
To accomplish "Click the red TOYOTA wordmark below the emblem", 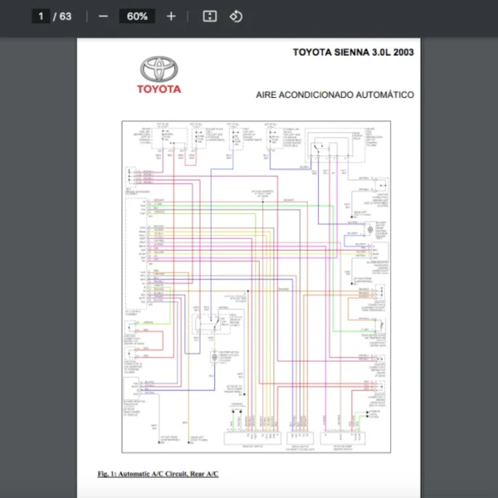I will pos(159,90).
